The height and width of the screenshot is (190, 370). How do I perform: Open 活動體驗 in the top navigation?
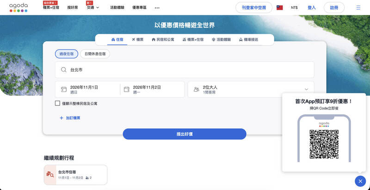[x=117, y=7]
